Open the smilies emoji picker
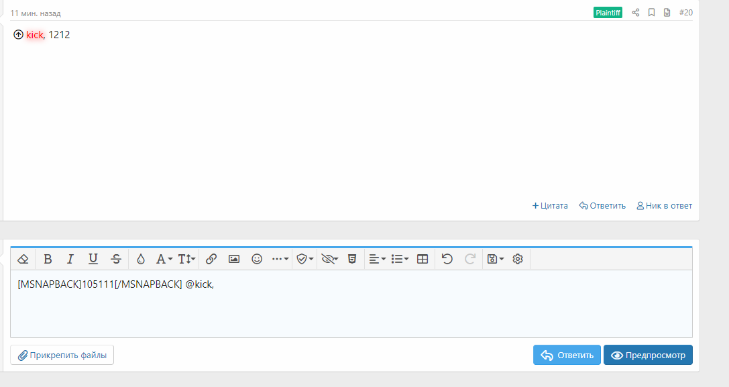Screen dimensions: 729x387 pyautogui.click(x=257, y=259)
